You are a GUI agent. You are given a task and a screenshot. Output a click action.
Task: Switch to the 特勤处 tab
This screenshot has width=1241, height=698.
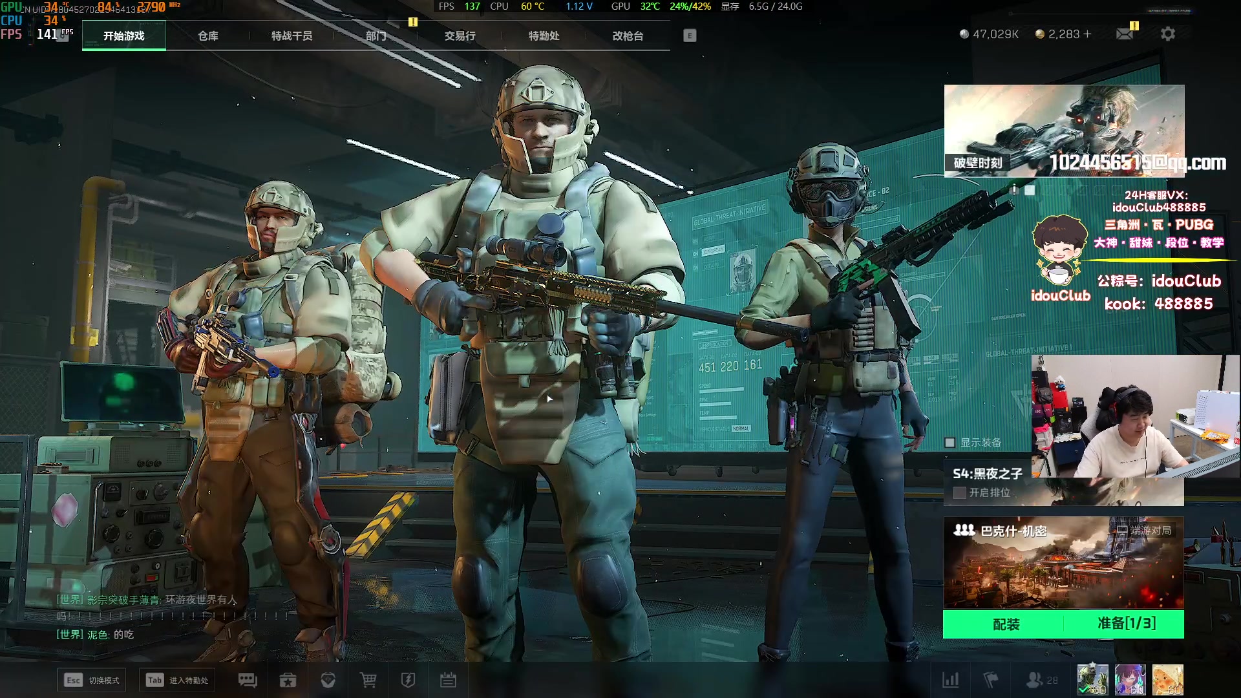coord(544,36)
